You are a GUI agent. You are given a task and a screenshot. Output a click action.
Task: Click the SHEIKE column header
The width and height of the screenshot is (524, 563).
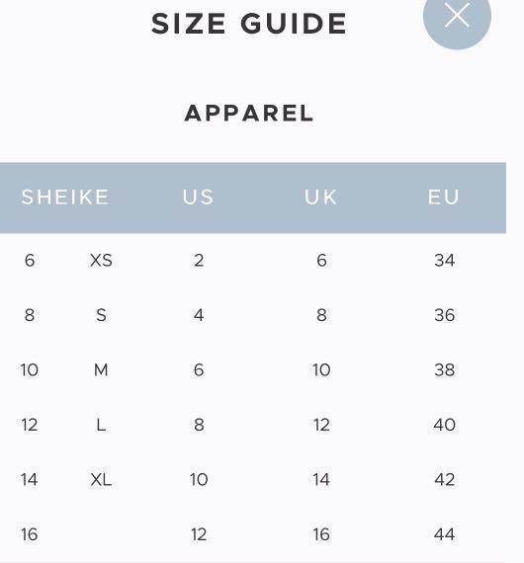pos(65,197)
